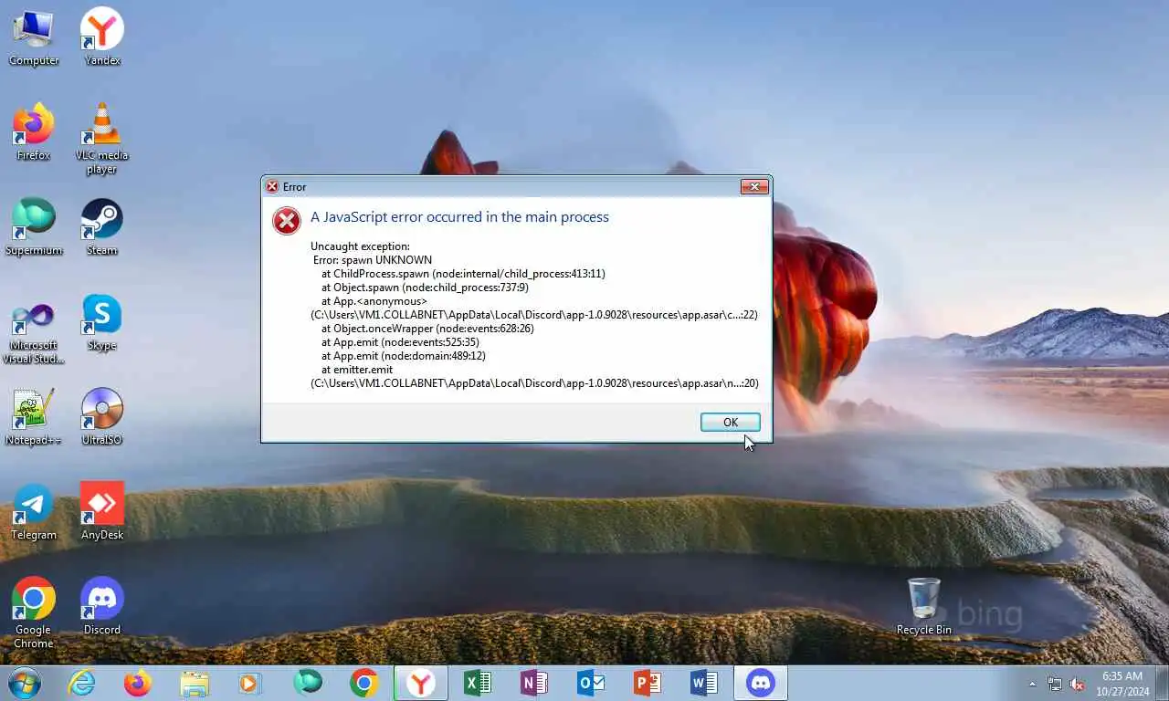Click the 'Uncaught exception:' text
Viewport: 1169px width, 701px height.
(360, 246)
